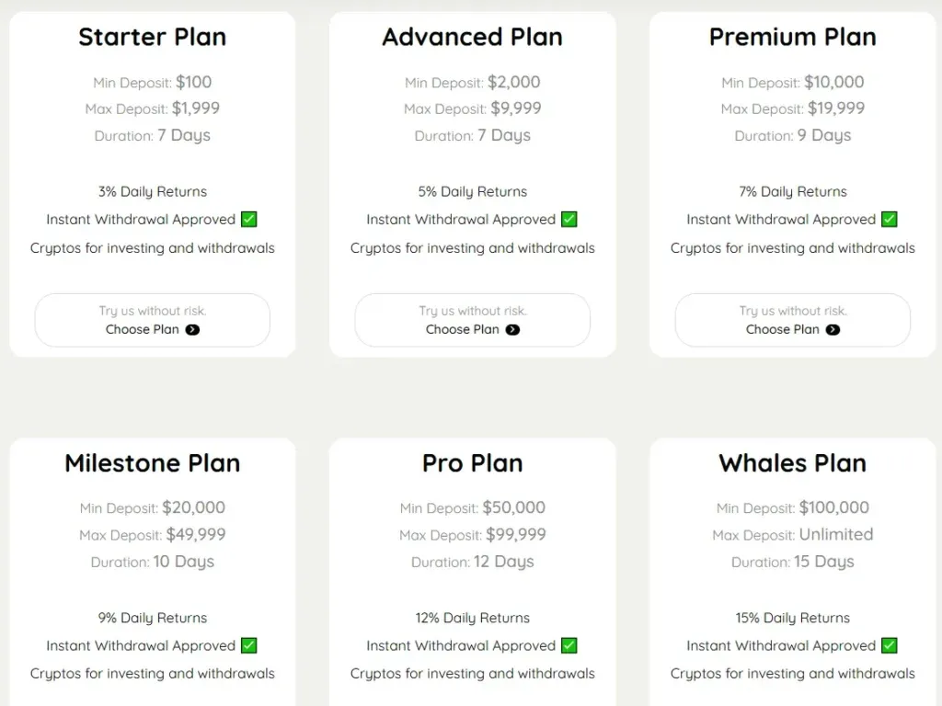Click Whales Plan green checkmark icon

point(889,646)
